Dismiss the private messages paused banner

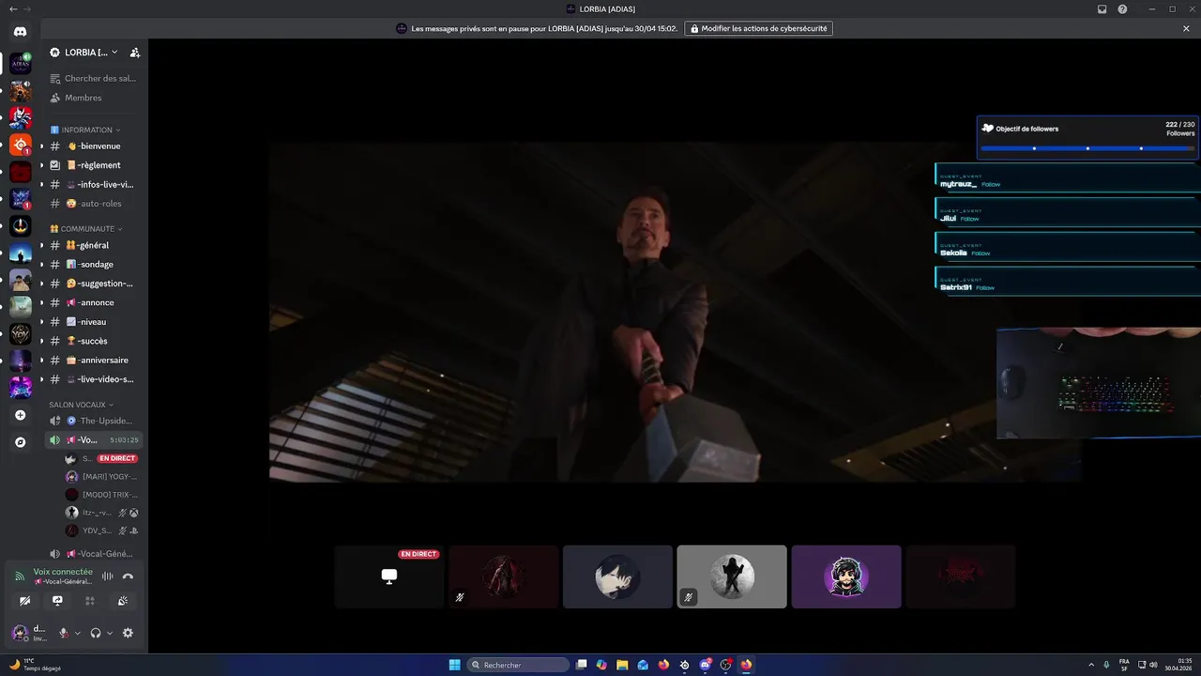(x=1186, y=28)
